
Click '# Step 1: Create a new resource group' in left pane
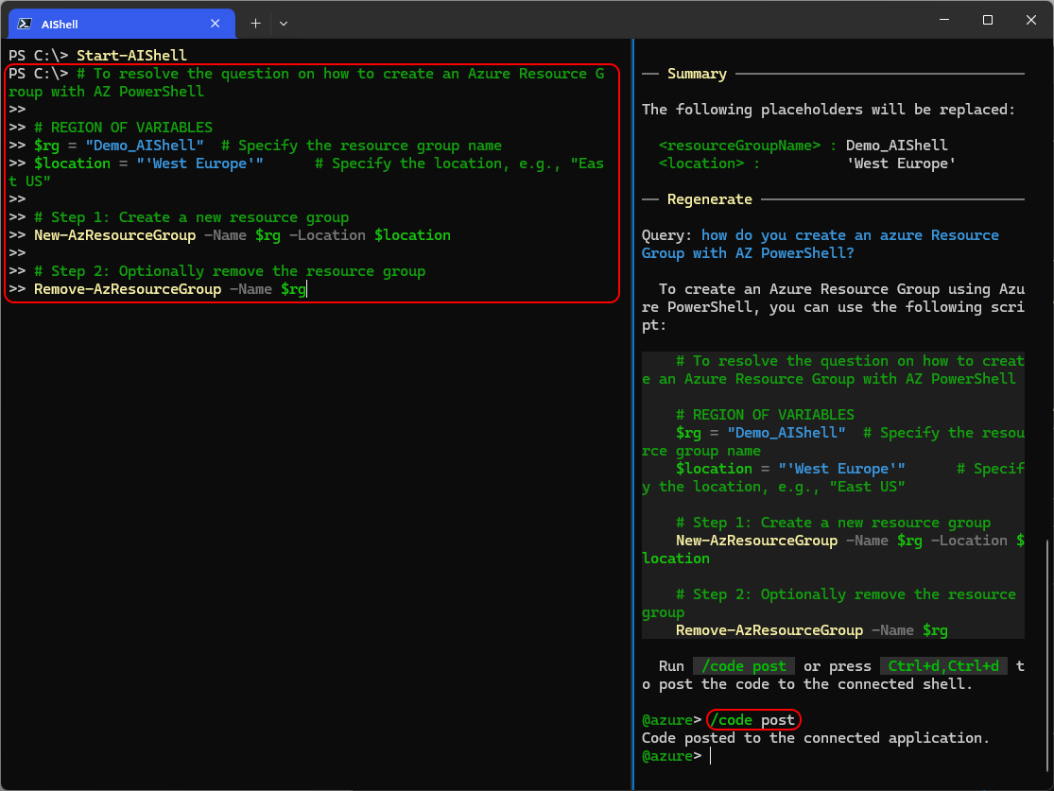[x=192, y=217]
